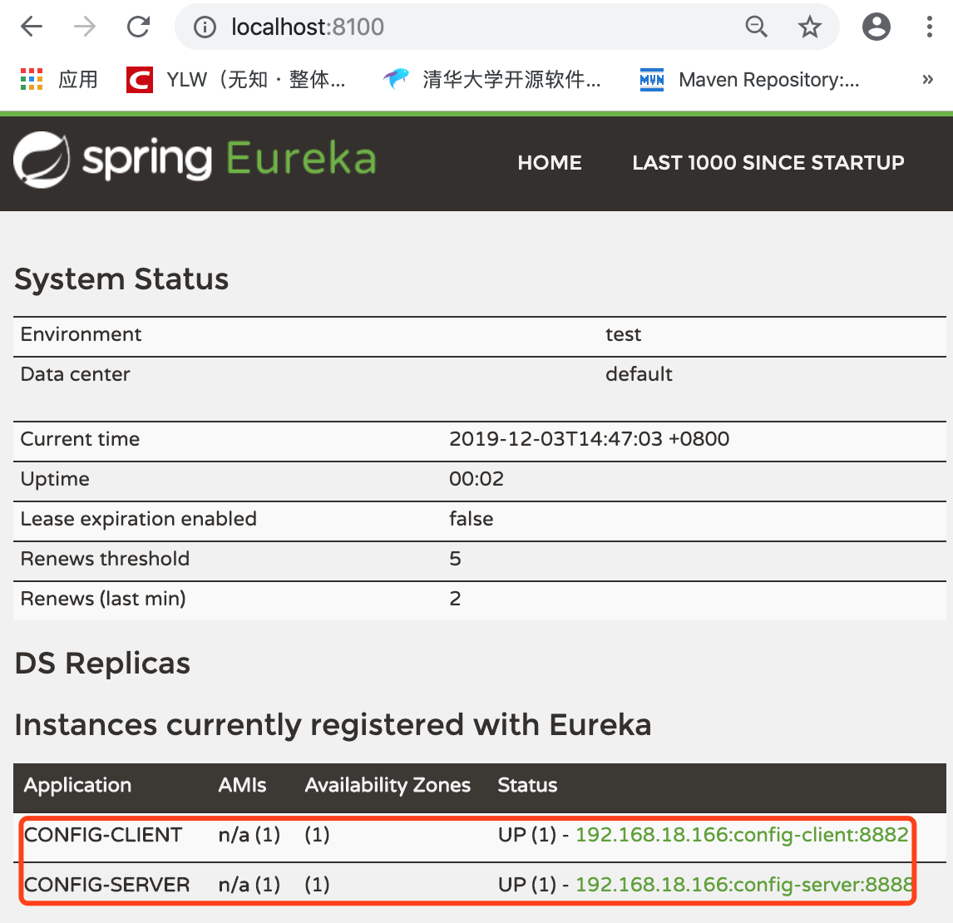Open the site information icon in the address bar

click(205, 27)
